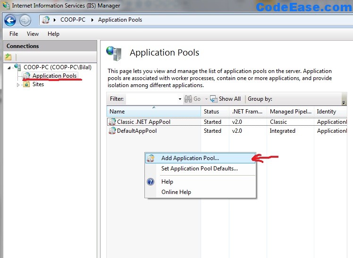Click Started status of Classic .NET AppPool
Screen dimensions: 353x258
click(x=212, y=121)
